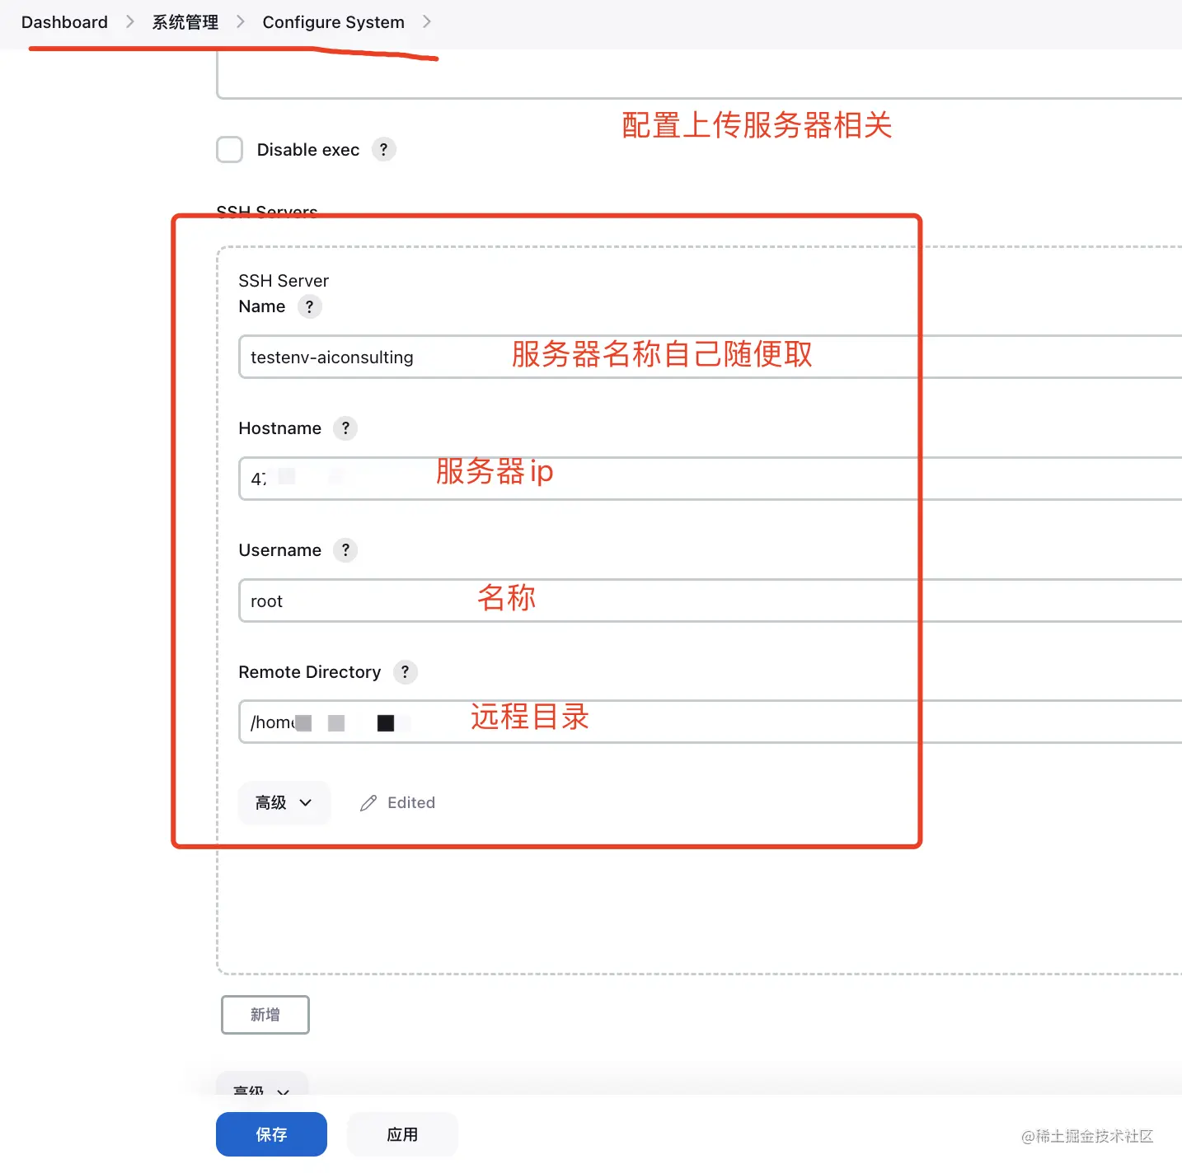Open Configure System breadcrumb
The image size is (1182, 1173).
coord(333,22)
